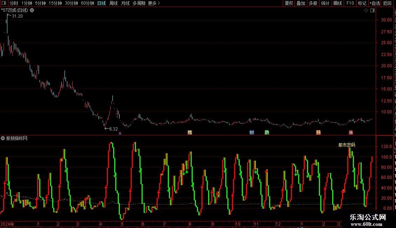Viewport: 396px width, 228px height.
Task: Open the 多股 multi-stock view
Action: click(313, 3)
